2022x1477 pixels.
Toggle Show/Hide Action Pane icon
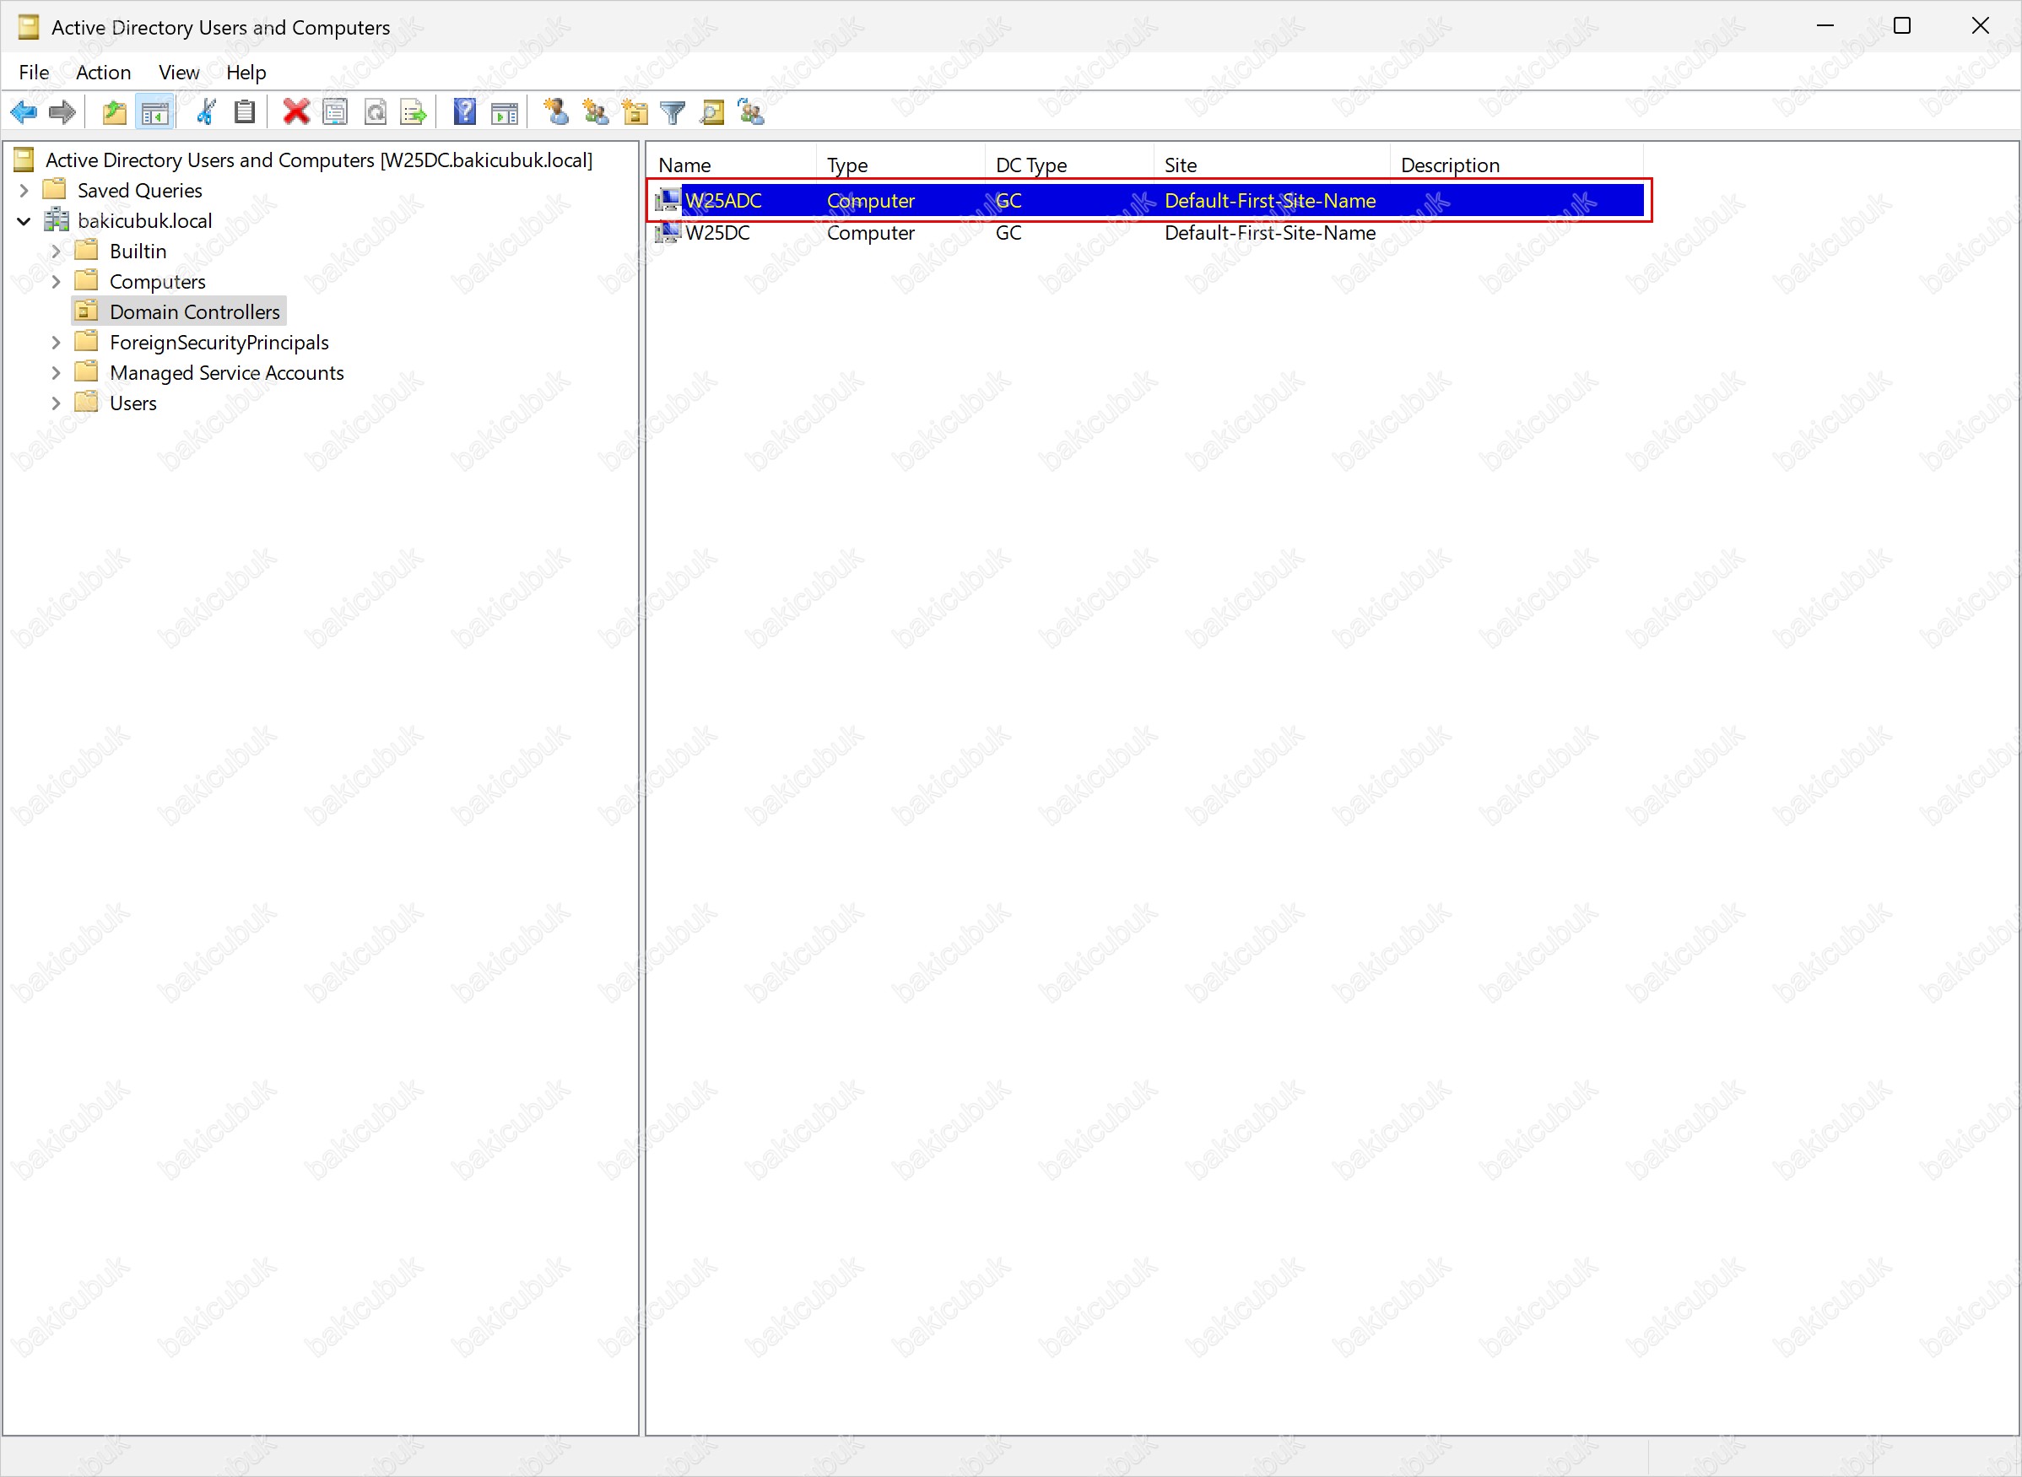point(504,112)
